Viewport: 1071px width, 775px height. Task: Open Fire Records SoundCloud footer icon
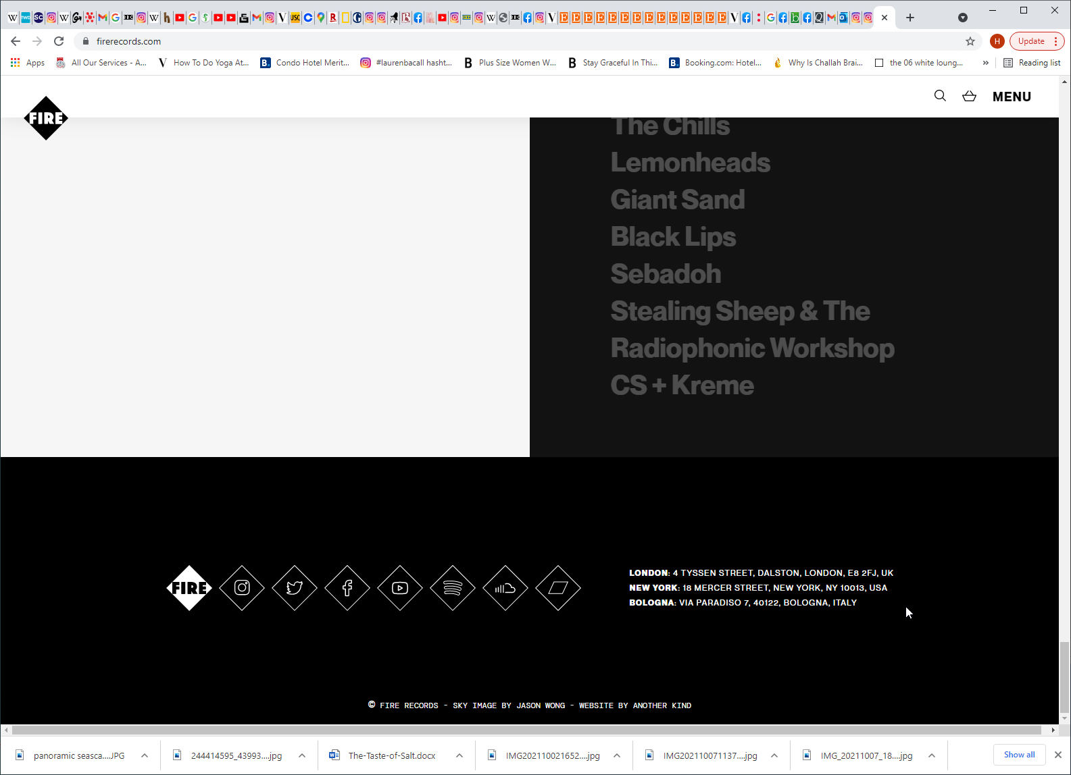505,588
